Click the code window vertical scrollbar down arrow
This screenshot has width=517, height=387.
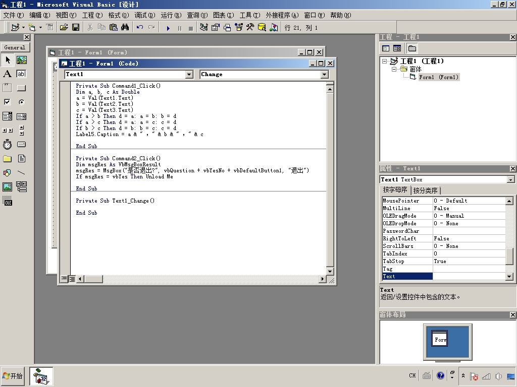click(330, 271)
